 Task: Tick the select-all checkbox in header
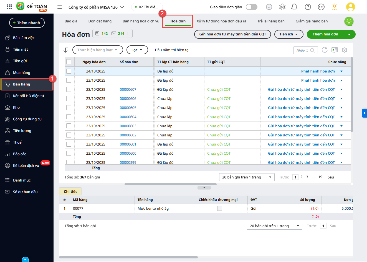click(x=69, y=62)
